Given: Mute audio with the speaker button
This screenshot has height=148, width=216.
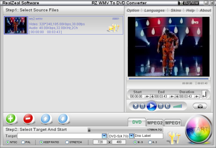Looking at the screenshot, I should [x=168, y=106].
